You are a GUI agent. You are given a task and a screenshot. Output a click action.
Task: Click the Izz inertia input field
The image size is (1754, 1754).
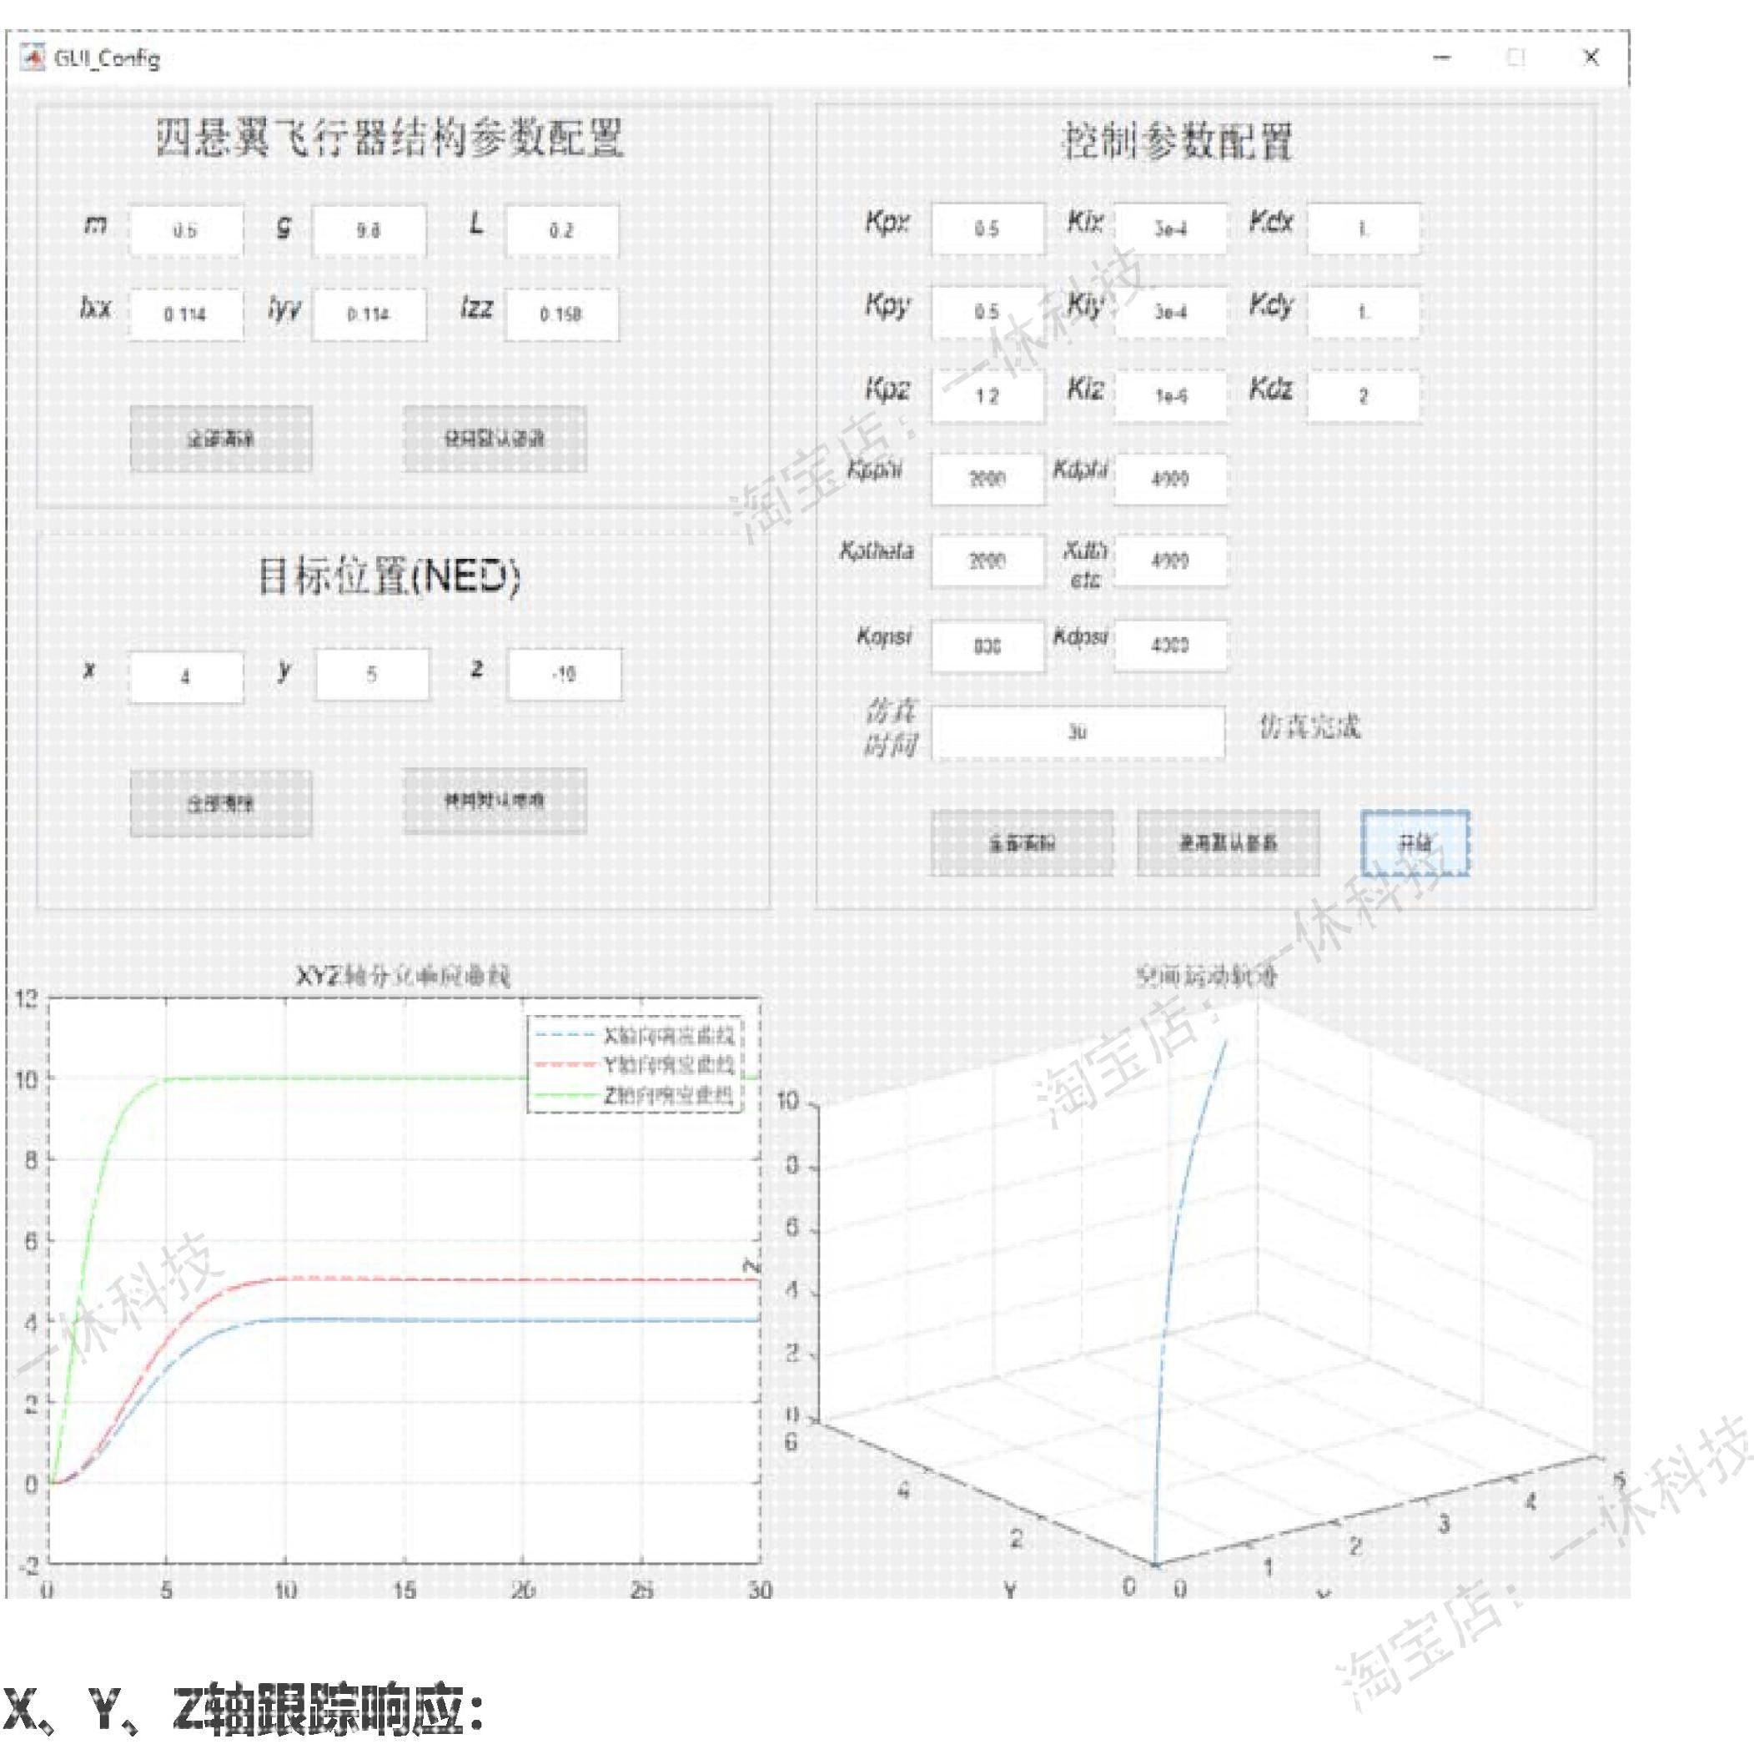pyautogui.click(x=561, y=314)
